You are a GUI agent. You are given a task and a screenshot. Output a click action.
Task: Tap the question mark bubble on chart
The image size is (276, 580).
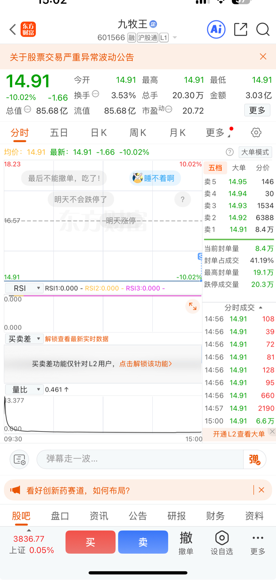click(x=183, y=199)
